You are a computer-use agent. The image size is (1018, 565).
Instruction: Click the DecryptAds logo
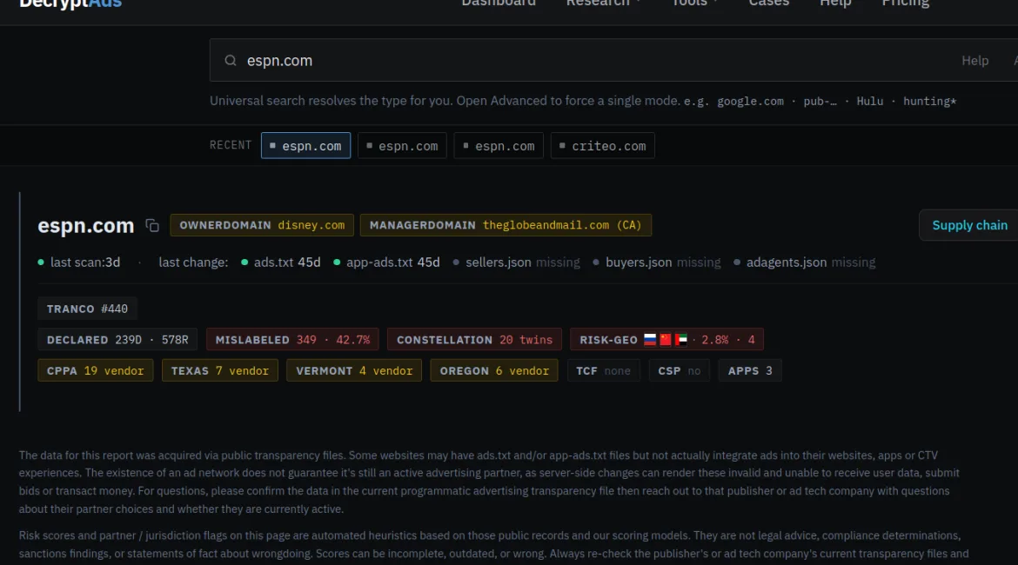pyautogui.click(x=70, y=3)
